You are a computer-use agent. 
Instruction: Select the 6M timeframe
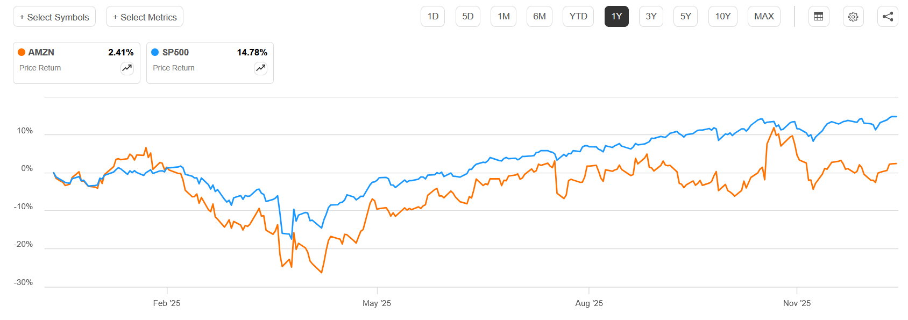(x=539, y=16)
